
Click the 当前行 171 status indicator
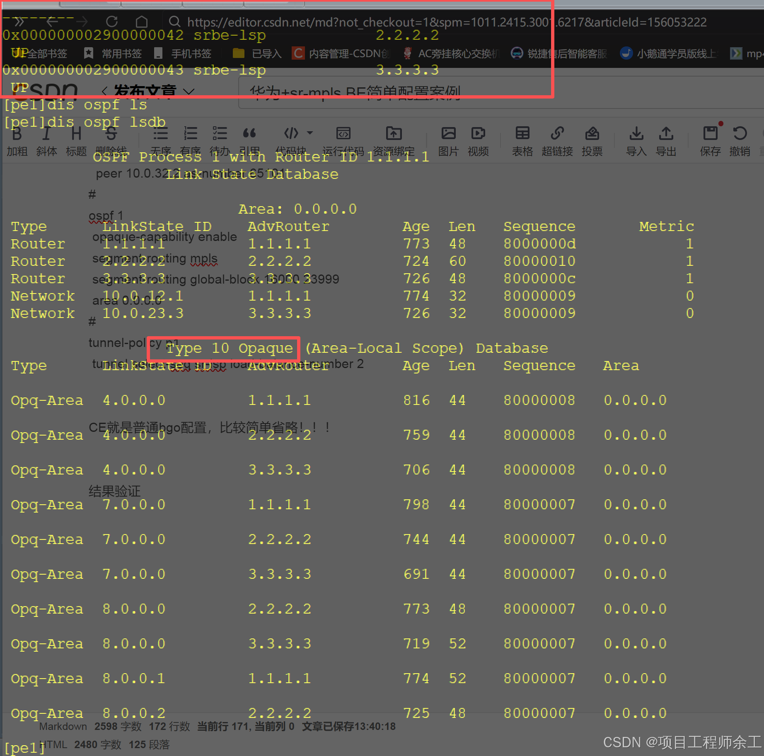[x=222, y=727]
